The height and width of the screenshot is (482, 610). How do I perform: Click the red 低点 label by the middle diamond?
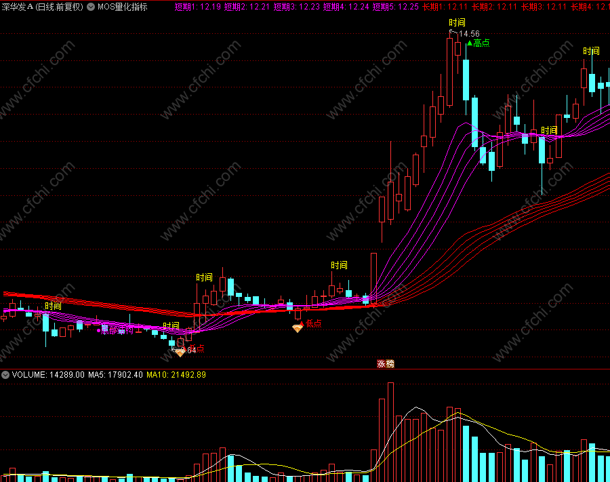point(314,323)
